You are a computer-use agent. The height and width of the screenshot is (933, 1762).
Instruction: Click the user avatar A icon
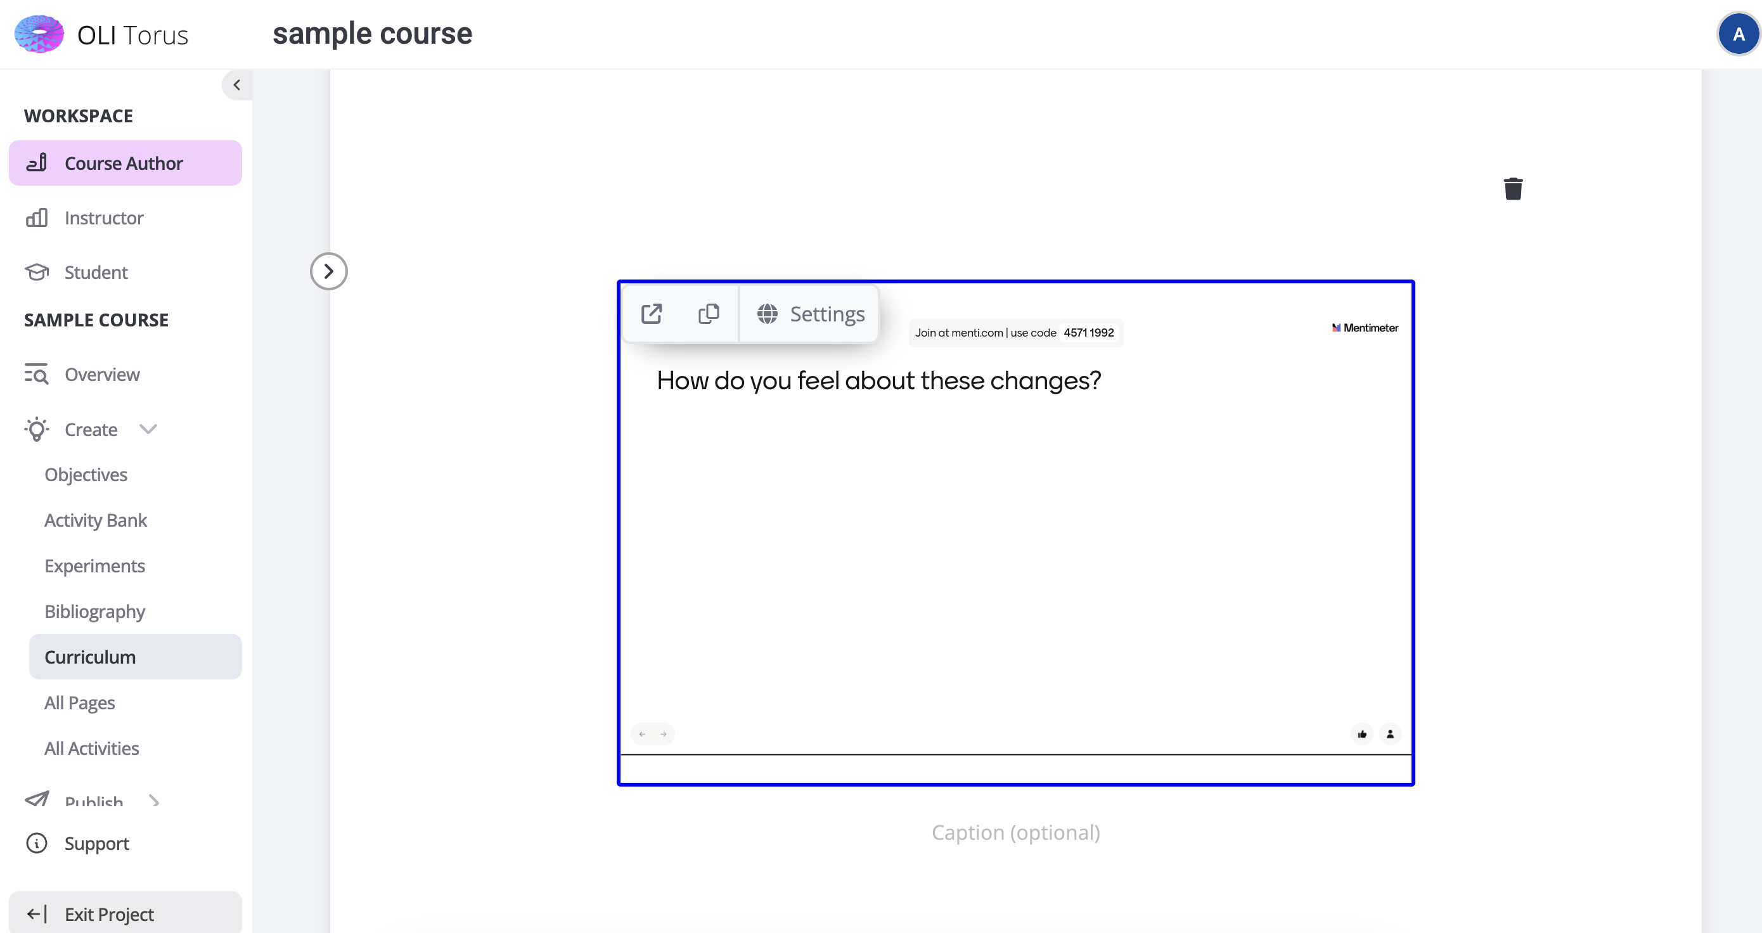1737,34
